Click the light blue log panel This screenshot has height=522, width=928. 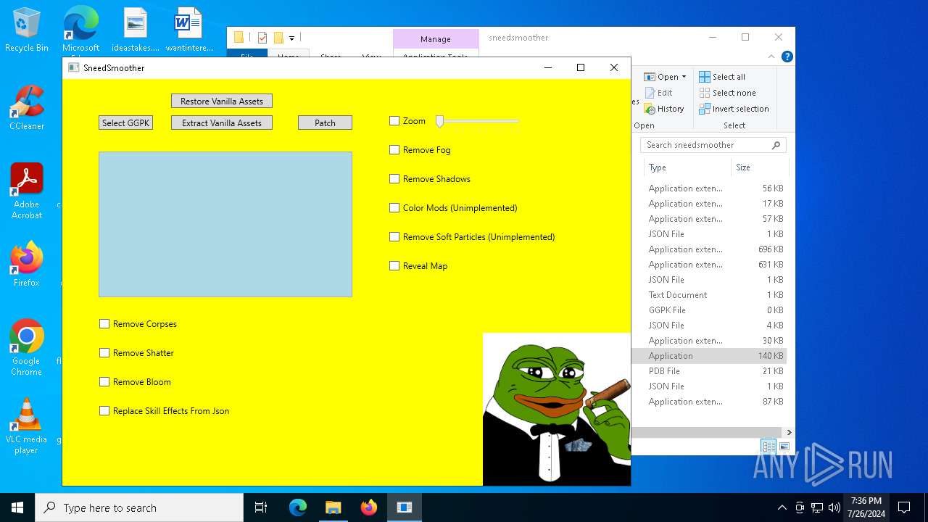(225, 224)
